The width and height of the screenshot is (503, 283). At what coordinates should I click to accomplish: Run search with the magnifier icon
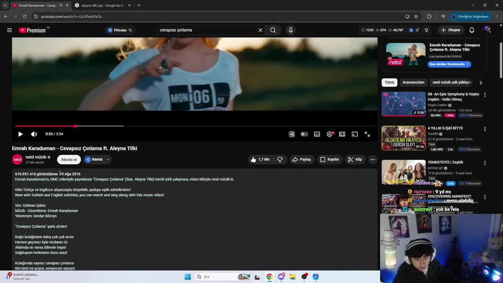point(273,30)
